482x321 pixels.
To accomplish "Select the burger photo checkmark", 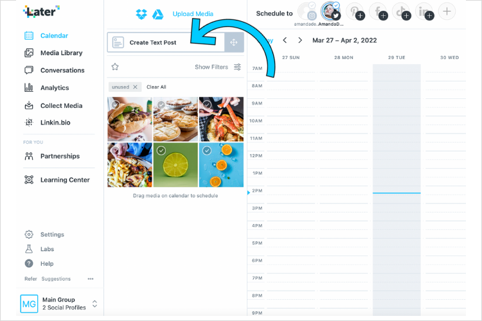I will pyautogui.click(x=115, y=105).
